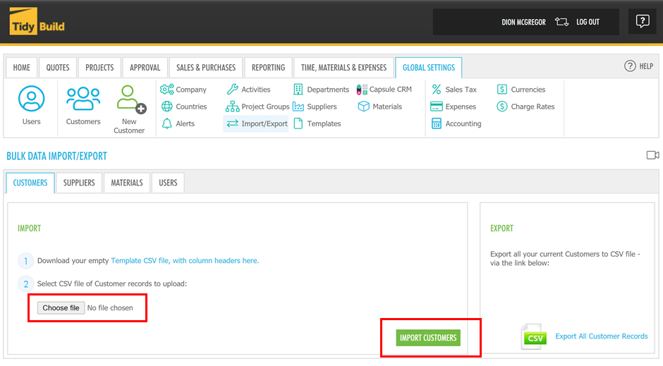Viewport: 663px width, 366px height.
Task: Click the question mark chat icon
Action: 642,21
